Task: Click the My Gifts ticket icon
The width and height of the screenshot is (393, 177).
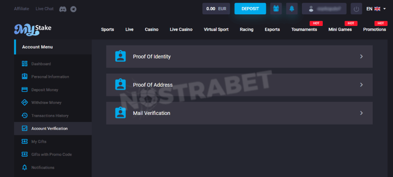Action: (x=25, y=142)
